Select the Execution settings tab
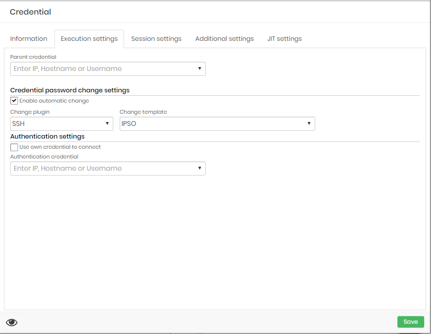This screenshot has height=334, width=431. (90, 39)
